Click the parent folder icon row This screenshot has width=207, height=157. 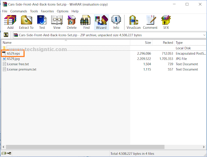click(4, 48)
